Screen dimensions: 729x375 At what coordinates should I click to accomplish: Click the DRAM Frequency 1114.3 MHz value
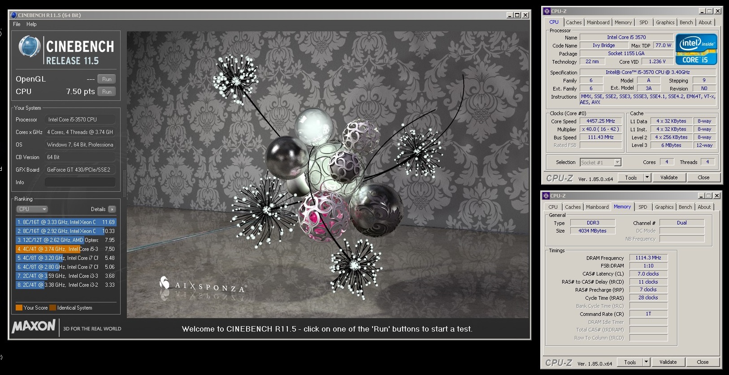click(648, 258)
